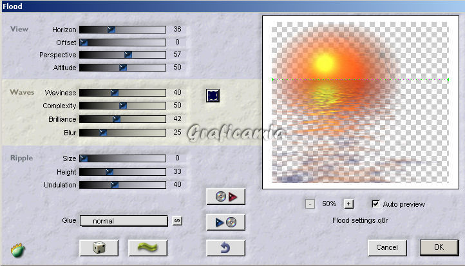Open the Glue mode normal dropdown
This screenshot has width=465, height=266.
124,221
